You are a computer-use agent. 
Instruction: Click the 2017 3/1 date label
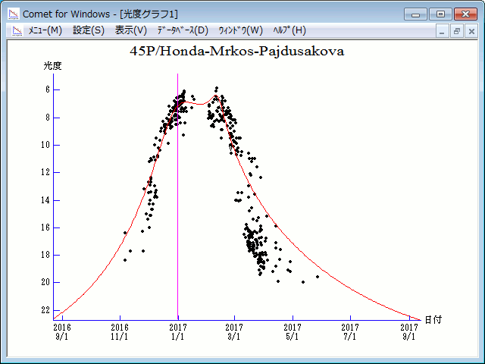tap(234, 332)
